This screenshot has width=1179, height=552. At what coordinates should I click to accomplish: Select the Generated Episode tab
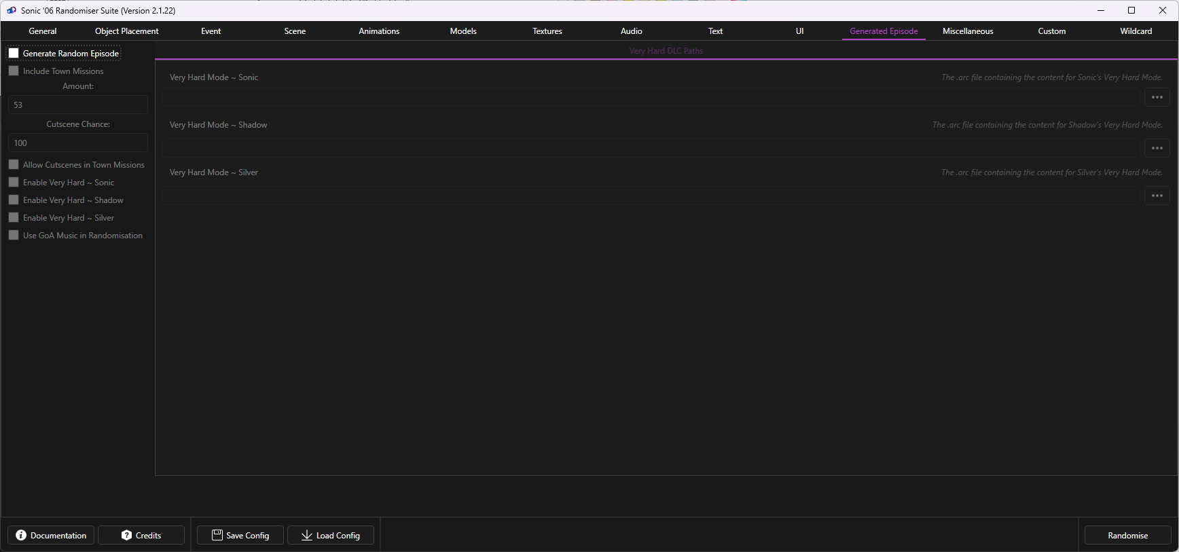[x=884, y=31]
